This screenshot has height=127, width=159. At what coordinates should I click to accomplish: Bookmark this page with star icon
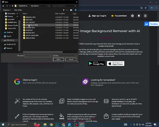(146, 8)
